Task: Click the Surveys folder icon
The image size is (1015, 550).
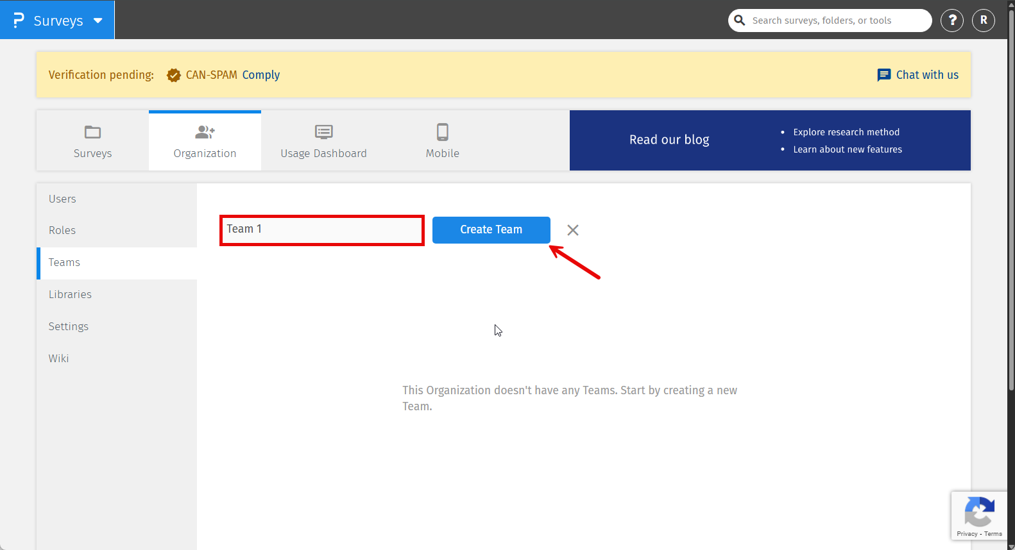Action: tap(93, 132)
